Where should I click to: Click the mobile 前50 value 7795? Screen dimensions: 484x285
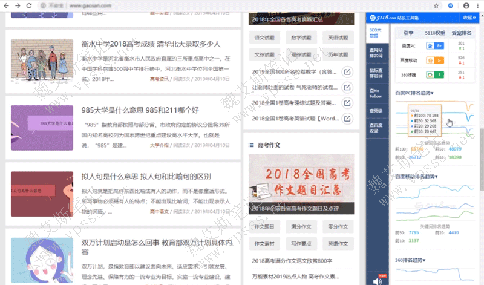[x=414, y=232]
